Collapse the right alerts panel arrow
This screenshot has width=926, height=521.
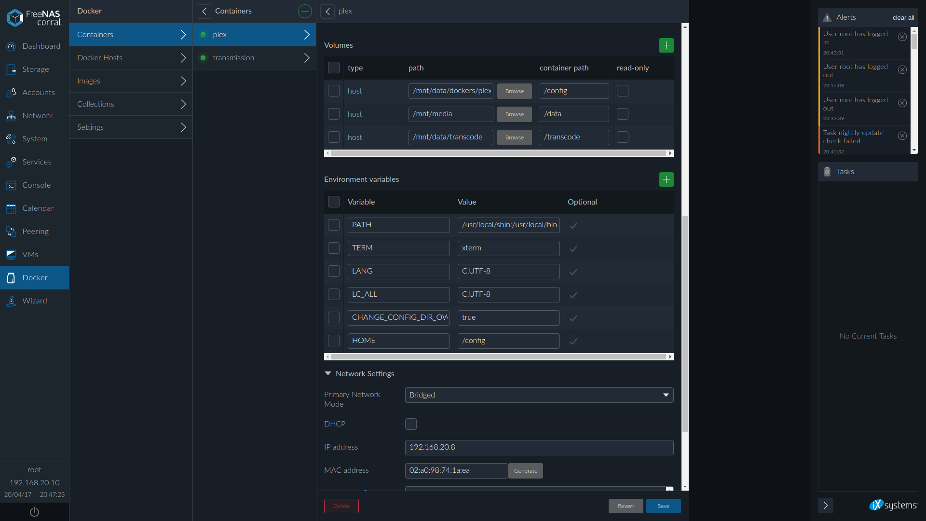pos(826,505)
